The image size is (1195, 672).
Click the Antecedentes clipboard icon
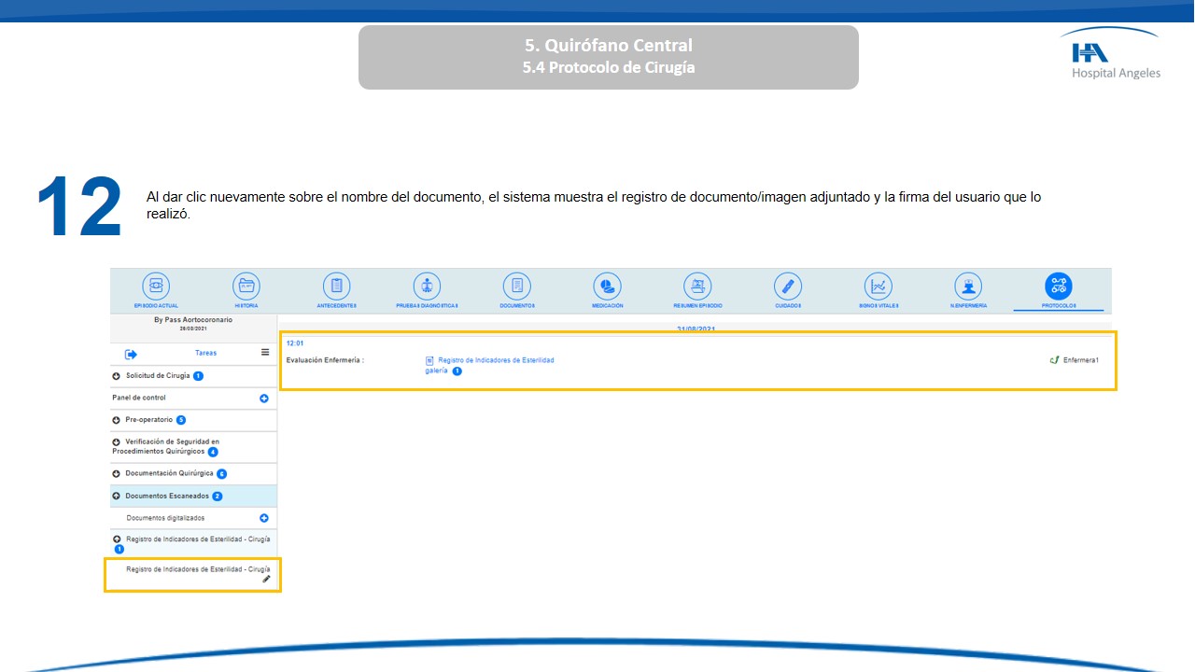pos(336,287)
